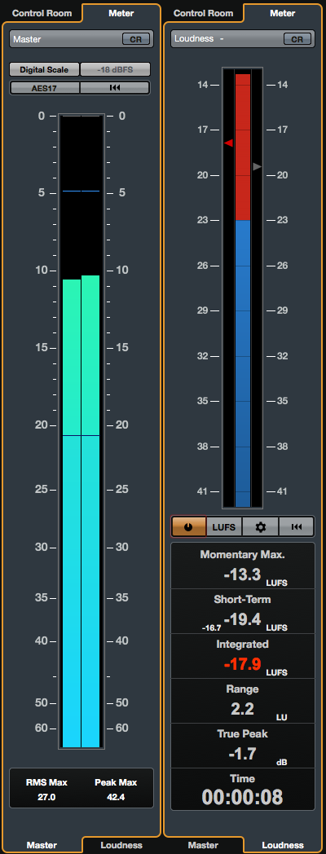This screenshot has width=326, height=854.
Task: Click the red integrated loudness marker triangle
Action: (x=229, y=143)
